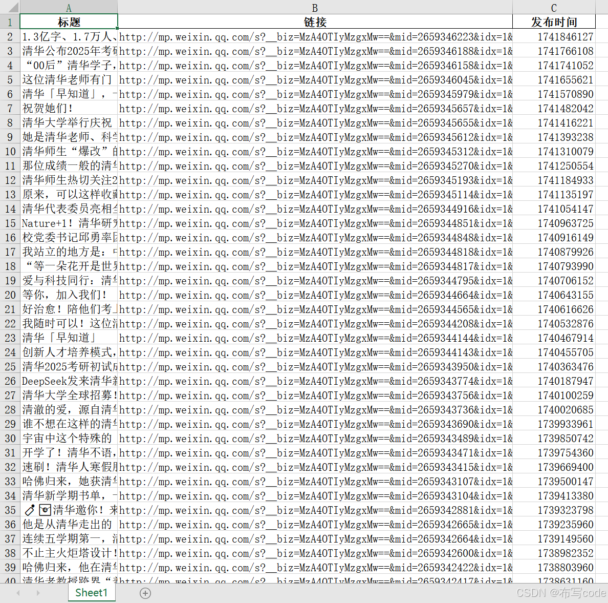
Task: Select cell 清华师生“爆改” title
Action: click(69, 152)
